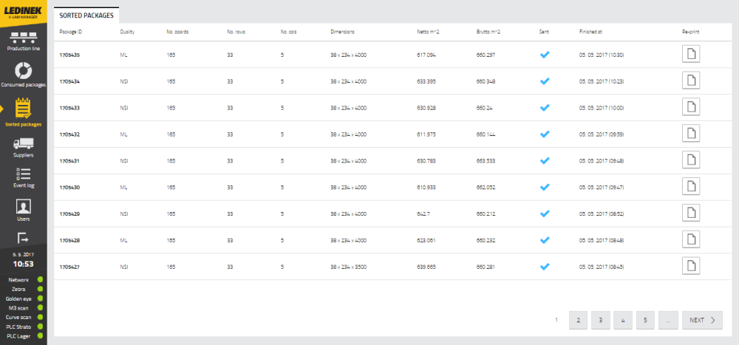The image size is (739, 345).
Task: Click the PLC Lager status indicator
Action: (x=40, y=336)
